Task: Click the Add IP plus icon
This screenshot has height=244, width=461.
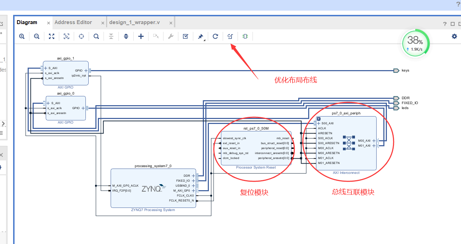Action: 141,36
